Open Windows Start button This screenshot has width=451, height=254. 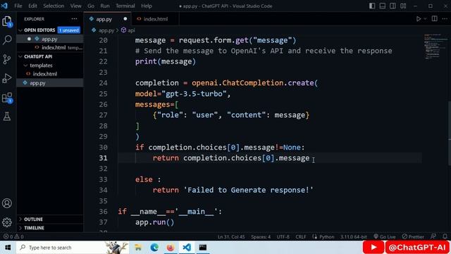pos(8,248)
